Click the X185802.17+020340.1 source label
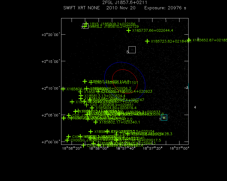227x181 pixels. (120, 122)
